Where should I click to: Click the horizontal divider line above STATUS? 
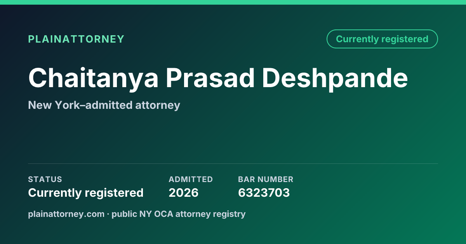coord(233,163)
